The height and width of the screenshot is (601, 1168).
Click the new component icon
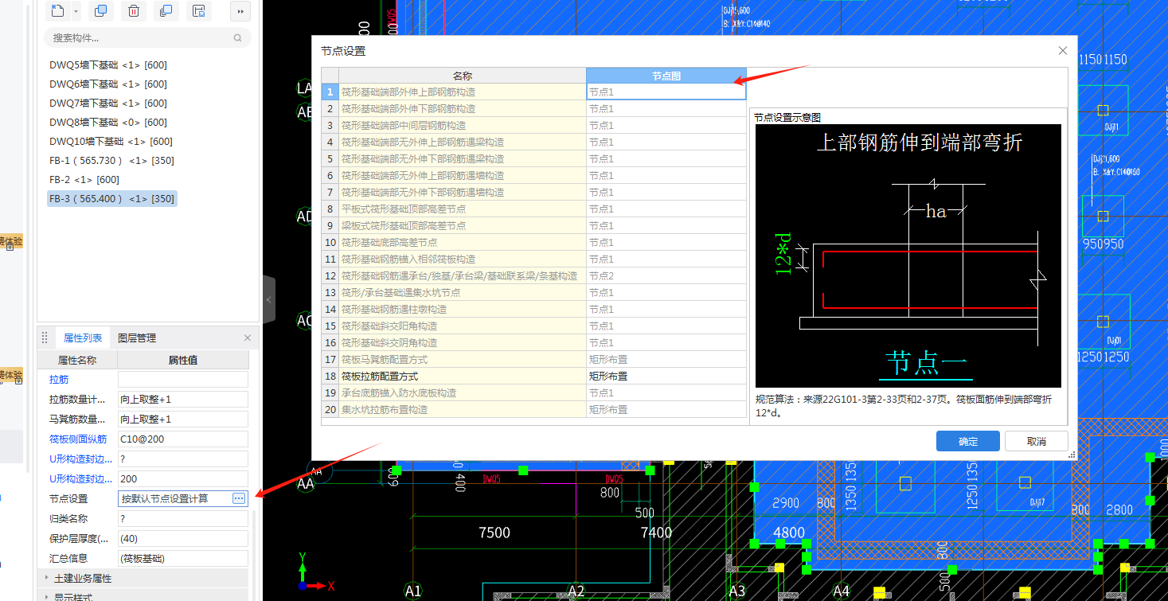tap(57, 10)
